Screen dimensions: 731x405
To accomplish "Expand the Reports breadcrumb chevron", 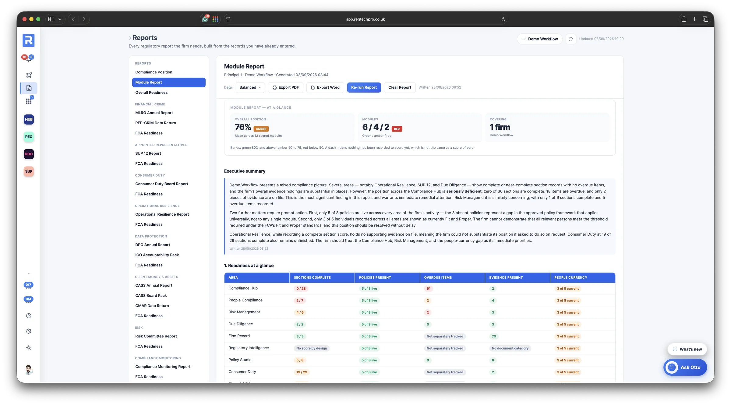I will tap(130, 38).
